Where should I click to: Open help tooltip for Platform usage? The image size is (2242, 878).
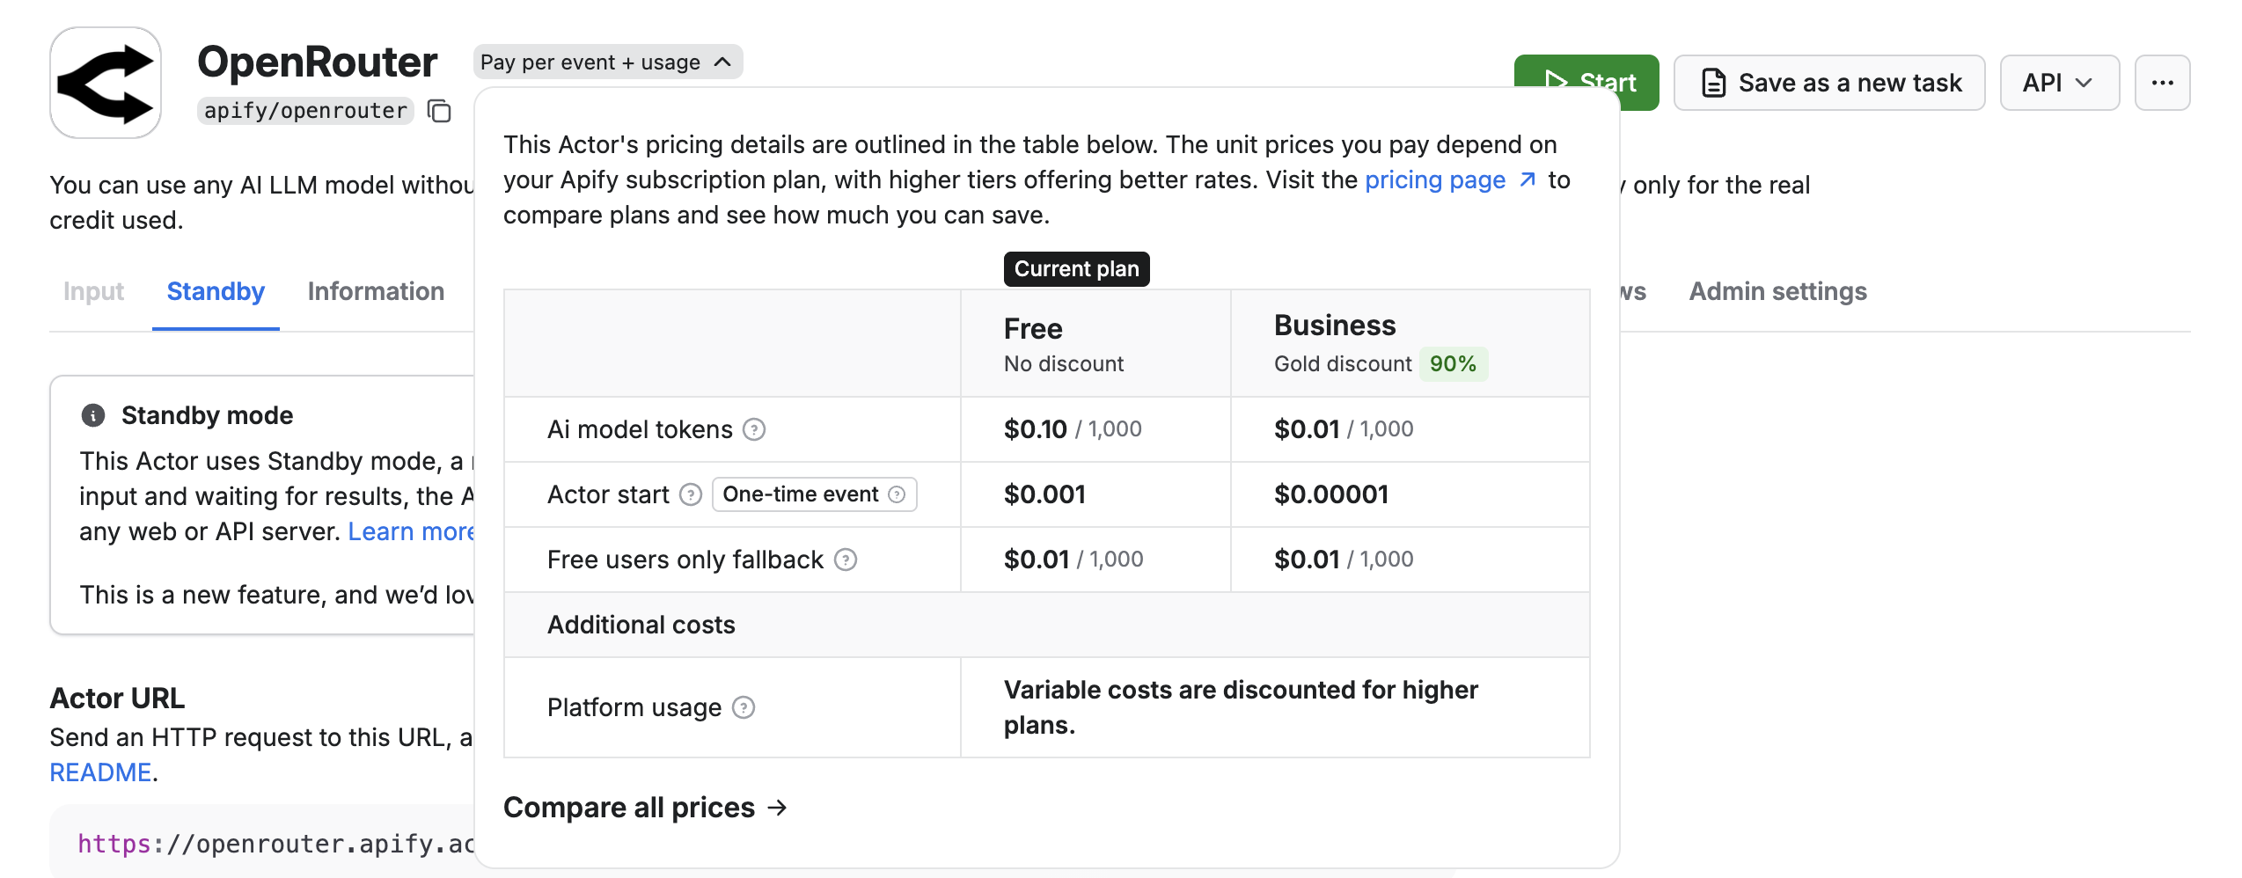pyautogui.click(x=744, y=707)
